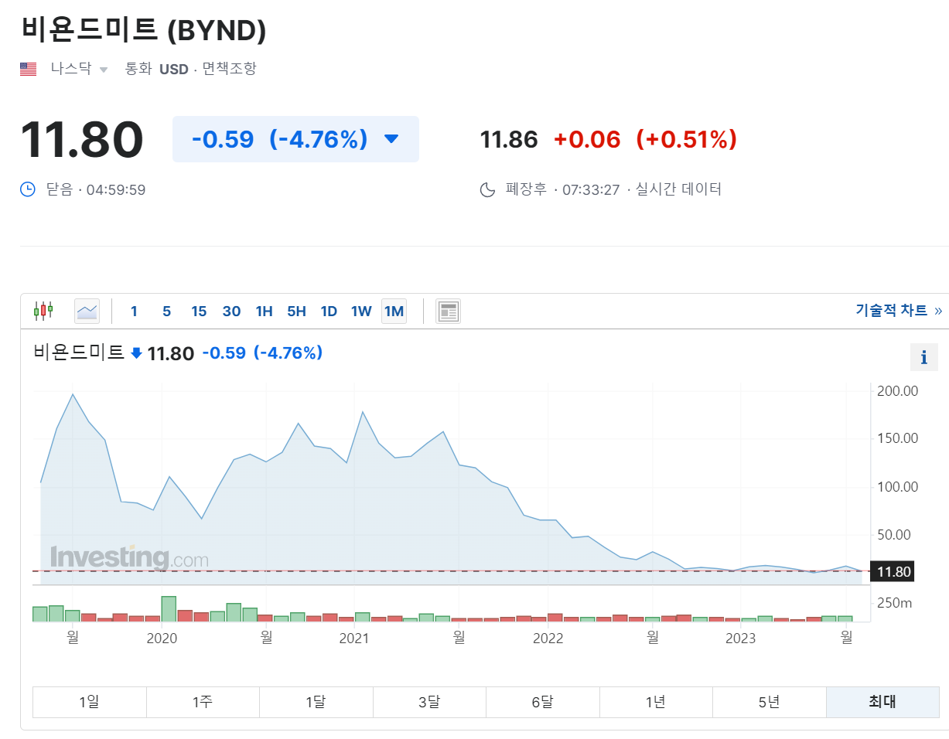Set chart interval to 15 minutes
Viewport: 949px width, 739px height.
click(x=199, y=312)
